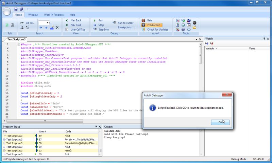Select the trace row for line 35 Exit
Viewport: 272px width, 163px height.
(x=50, y=154)
